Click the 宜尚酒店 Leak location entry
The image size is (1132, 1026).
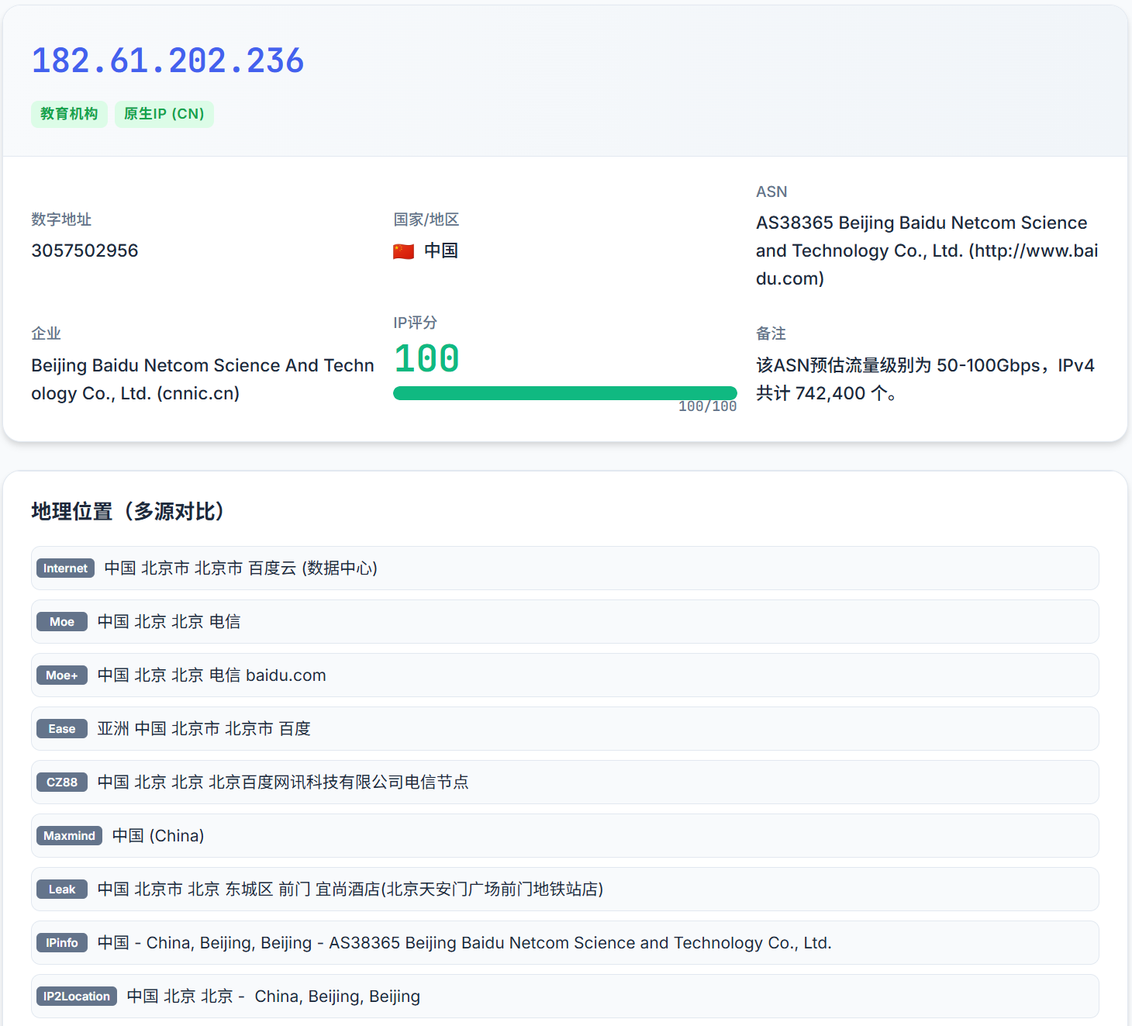click(x=350, y=890)
